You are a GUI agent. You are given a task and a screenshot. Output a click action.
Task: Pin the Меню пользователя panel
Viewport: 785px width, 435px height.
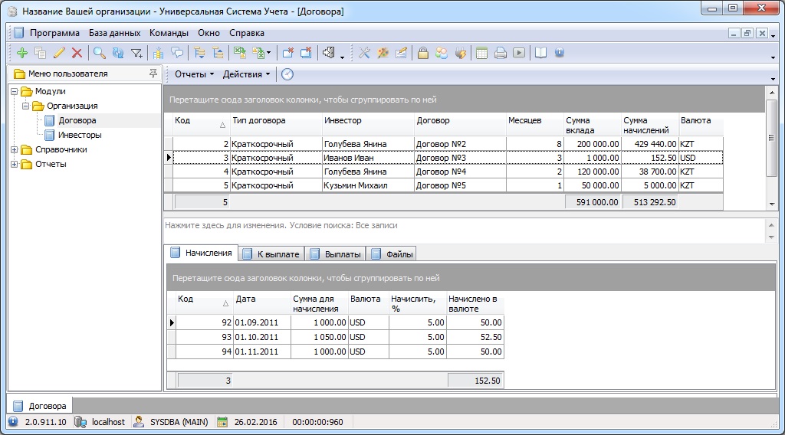(x=153, y=74)
